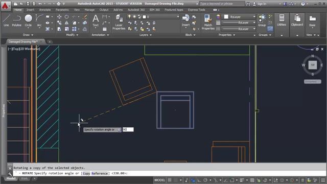
Task: Click Copy option in command line
Action: click(x=86, y=173)
